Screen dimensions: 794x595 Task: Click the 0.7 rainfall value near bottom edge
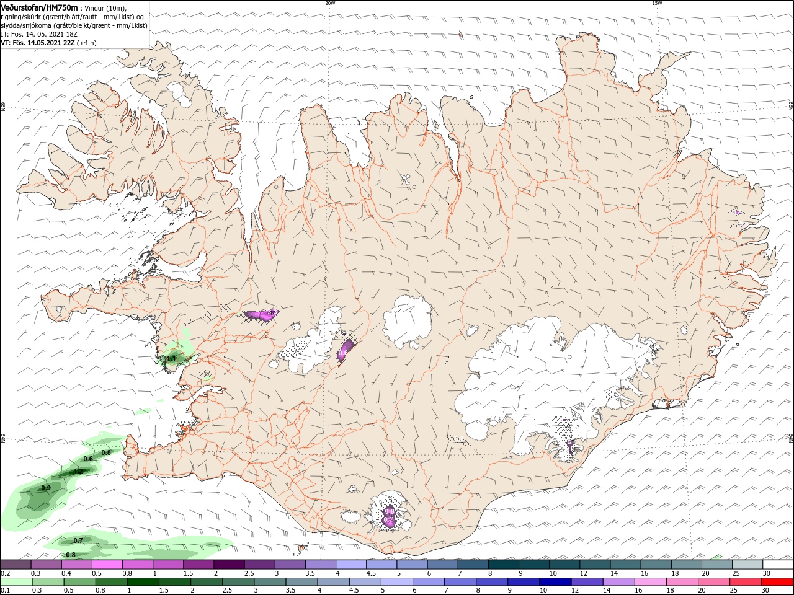tap(78, 540)
